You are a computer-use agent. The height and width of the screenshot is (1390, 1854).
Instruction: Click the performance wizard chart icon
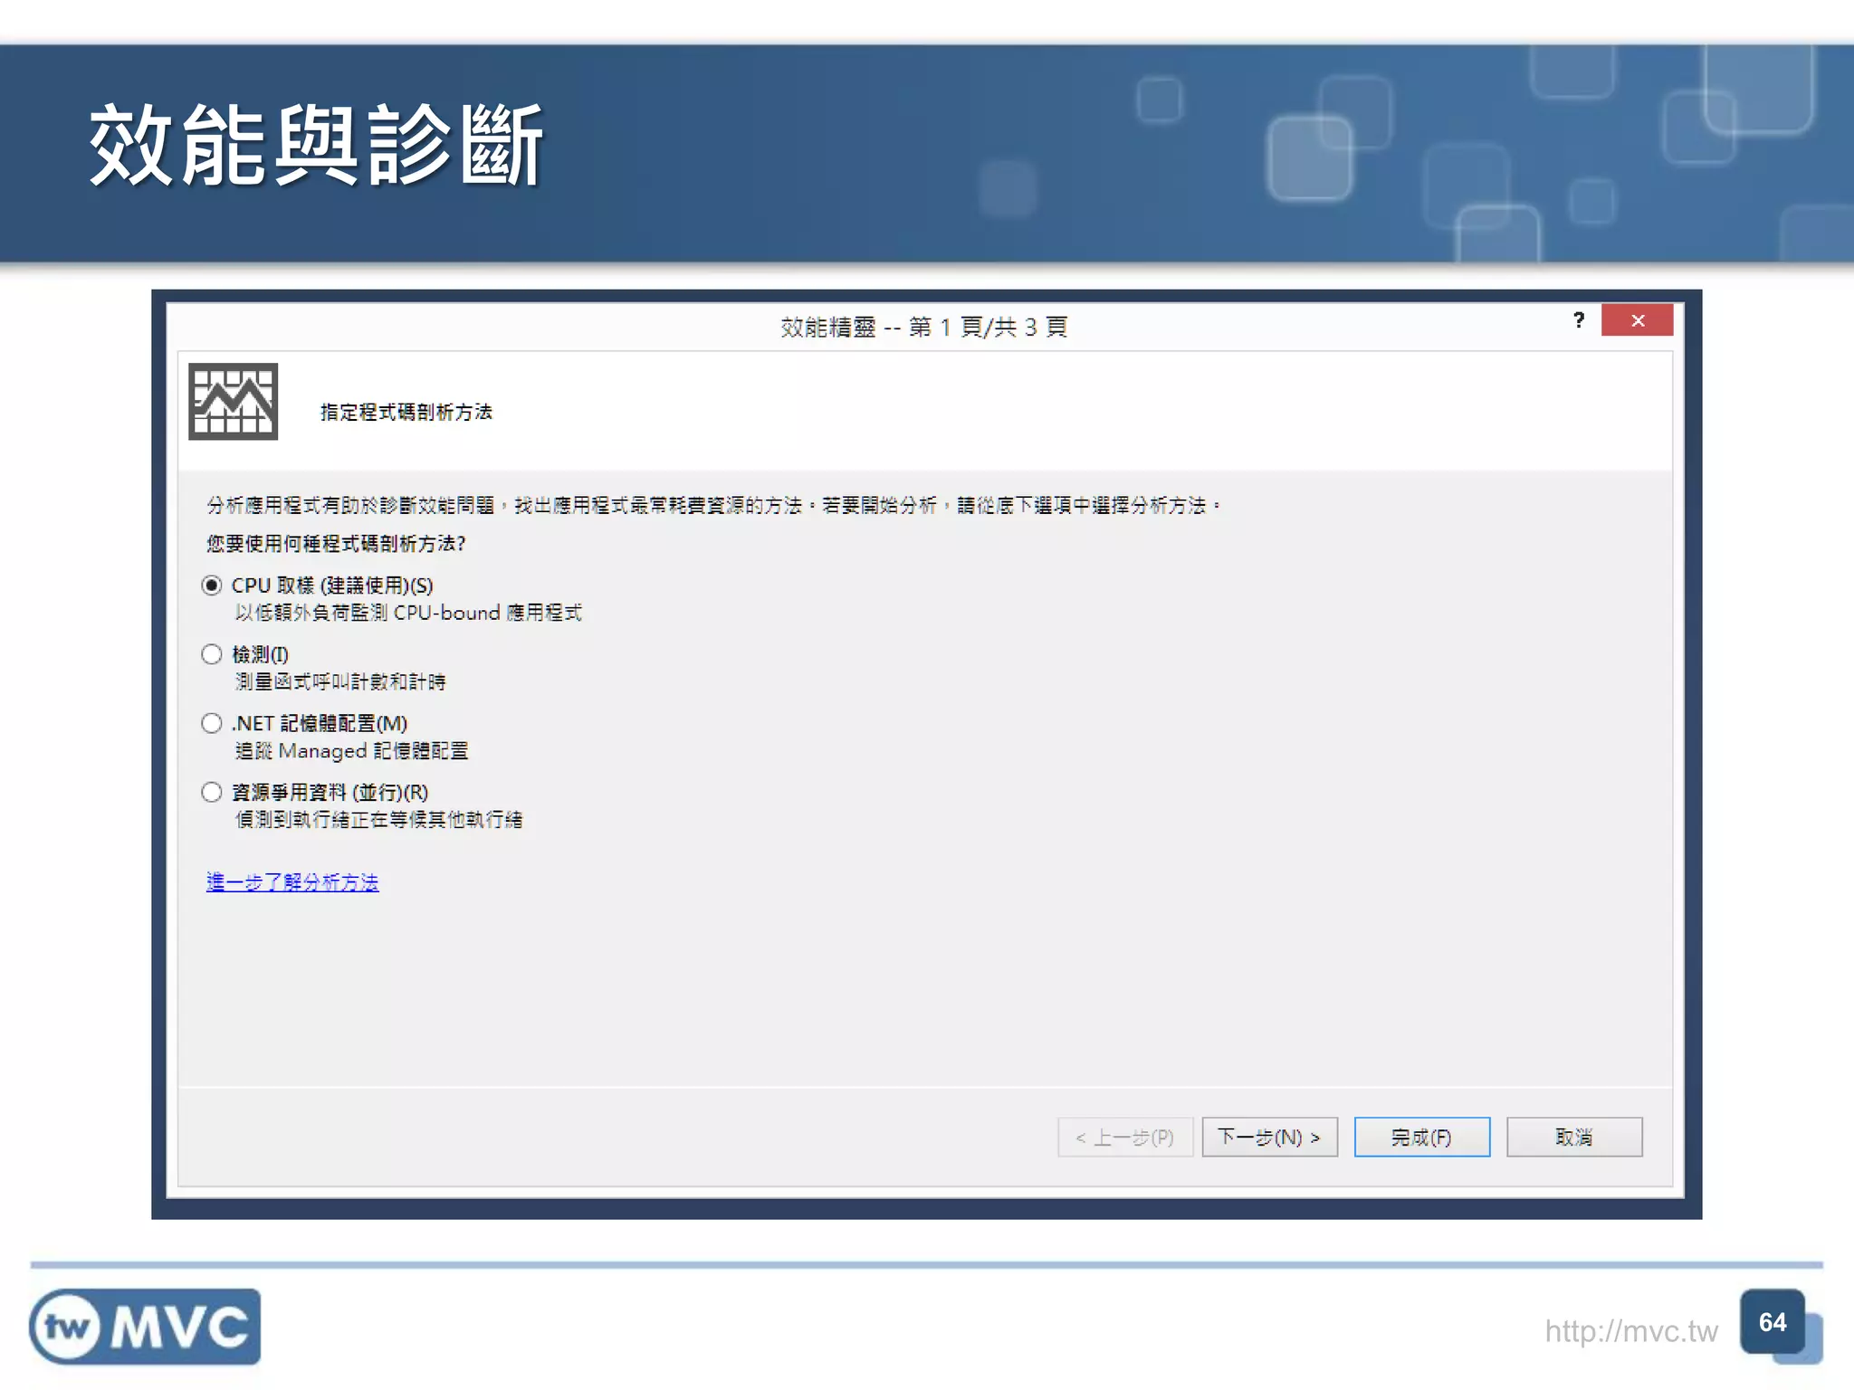[234, 402]
